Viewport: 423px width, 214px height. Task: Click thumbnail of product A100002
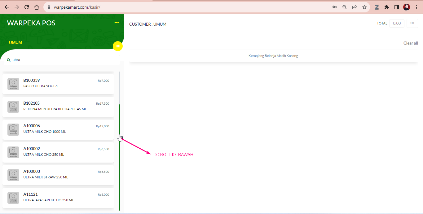(x=13, y=152)
